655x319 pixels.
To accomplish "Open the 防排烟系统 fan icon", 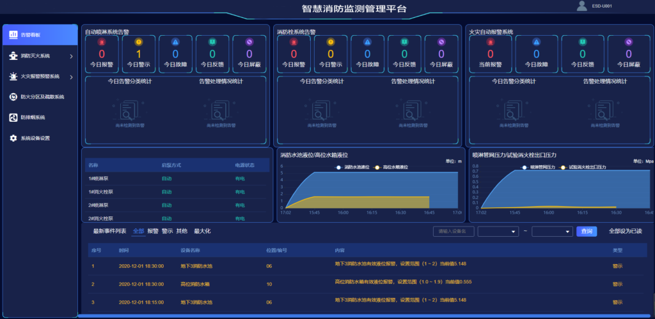I will click(13, 117).
